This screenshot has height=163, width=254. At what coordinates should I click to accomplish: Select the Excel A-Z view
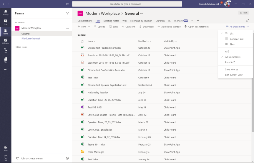230,62
